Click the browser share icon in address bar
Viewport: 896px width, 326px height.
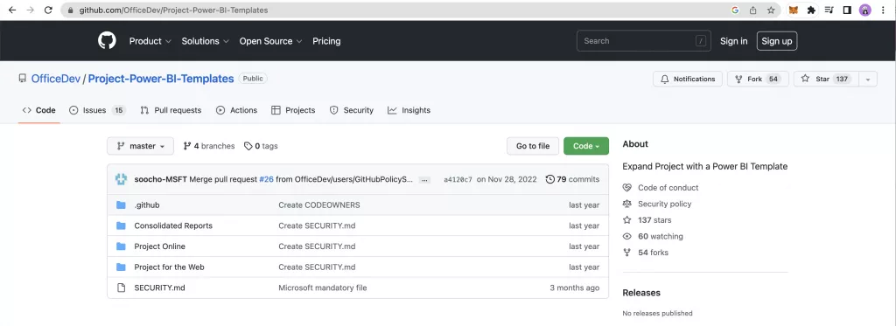[753, 10]
